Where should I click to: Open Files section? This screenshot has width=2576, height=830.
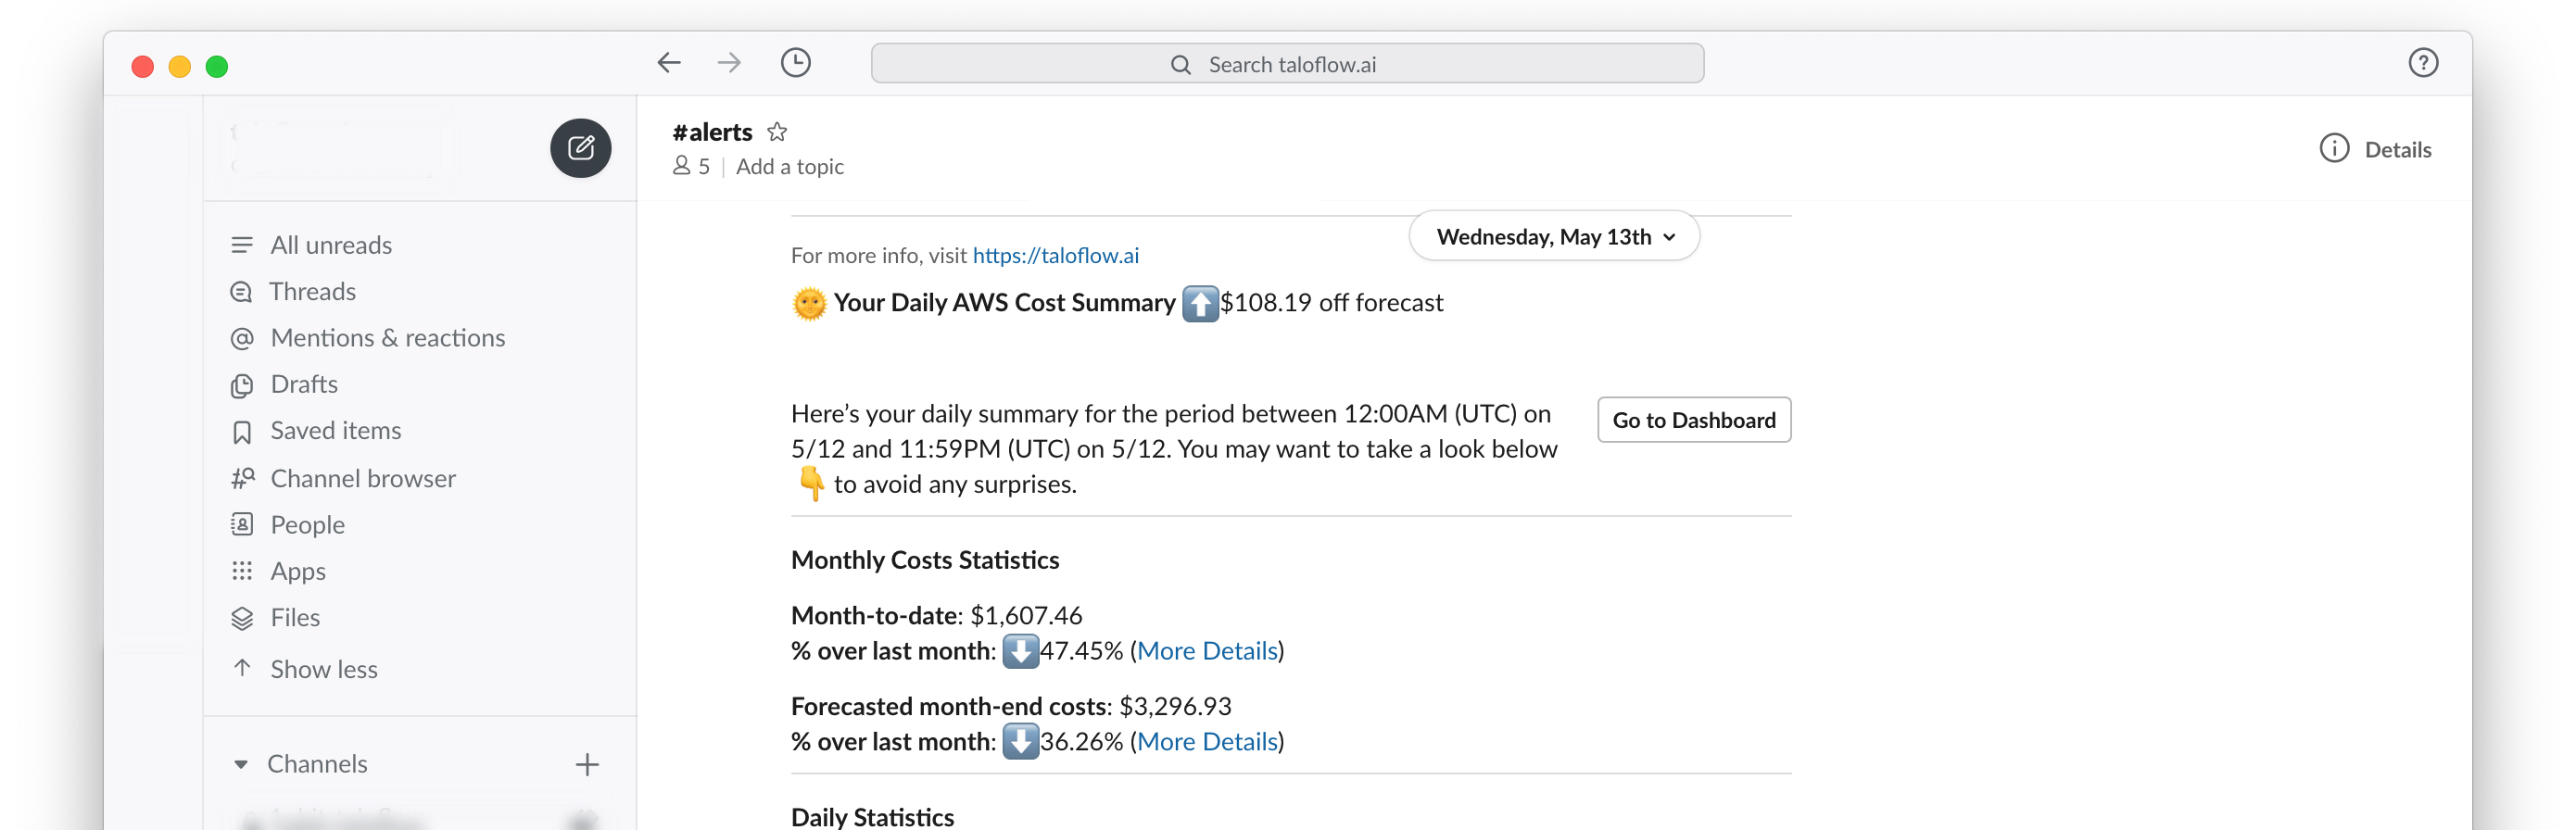[295, 617]
